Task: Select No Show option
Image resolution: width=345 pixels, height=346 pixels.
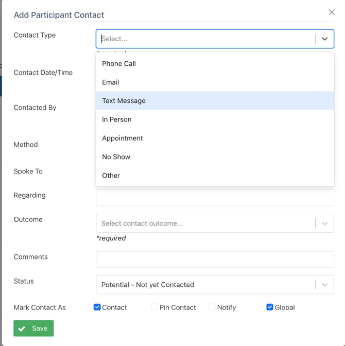Action: pos(116,157)
